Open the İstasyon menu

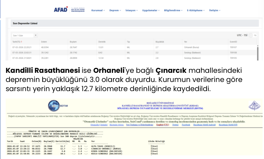tap(133, 10)
